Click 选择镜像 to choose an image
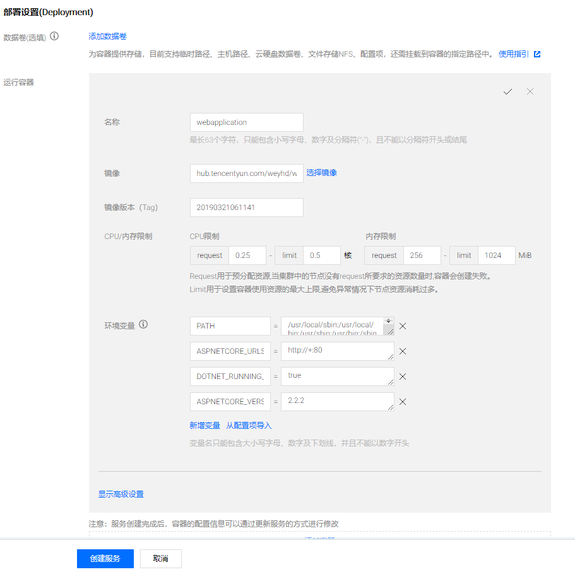Viewport: 575px width, 572px height. pos(322,173)
